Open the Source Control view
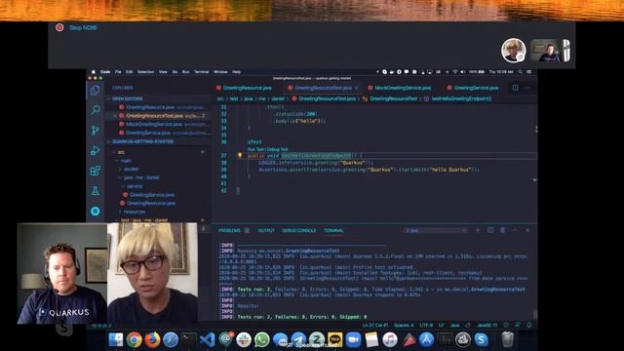This screenshot has height=351, width=624. click(96, 131)
